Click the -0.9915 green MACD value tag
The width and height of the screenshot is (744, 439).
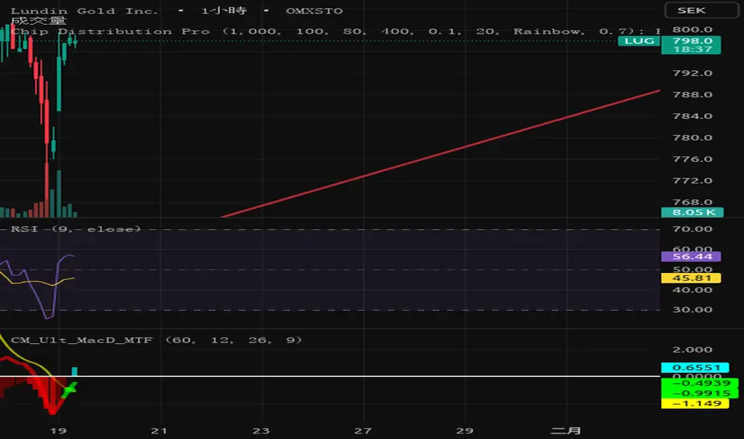(x=699, y=393)
